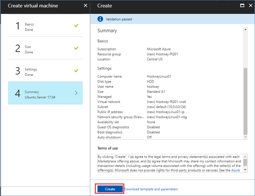
Task: Select step 3 Settings
Action: (45, 71)
